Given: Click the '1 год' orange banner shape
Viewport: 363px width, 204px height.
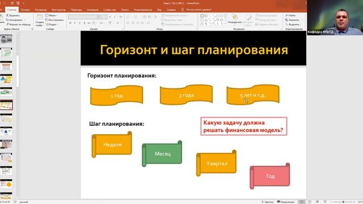Looking at the screenshot, I should [116, 95].
